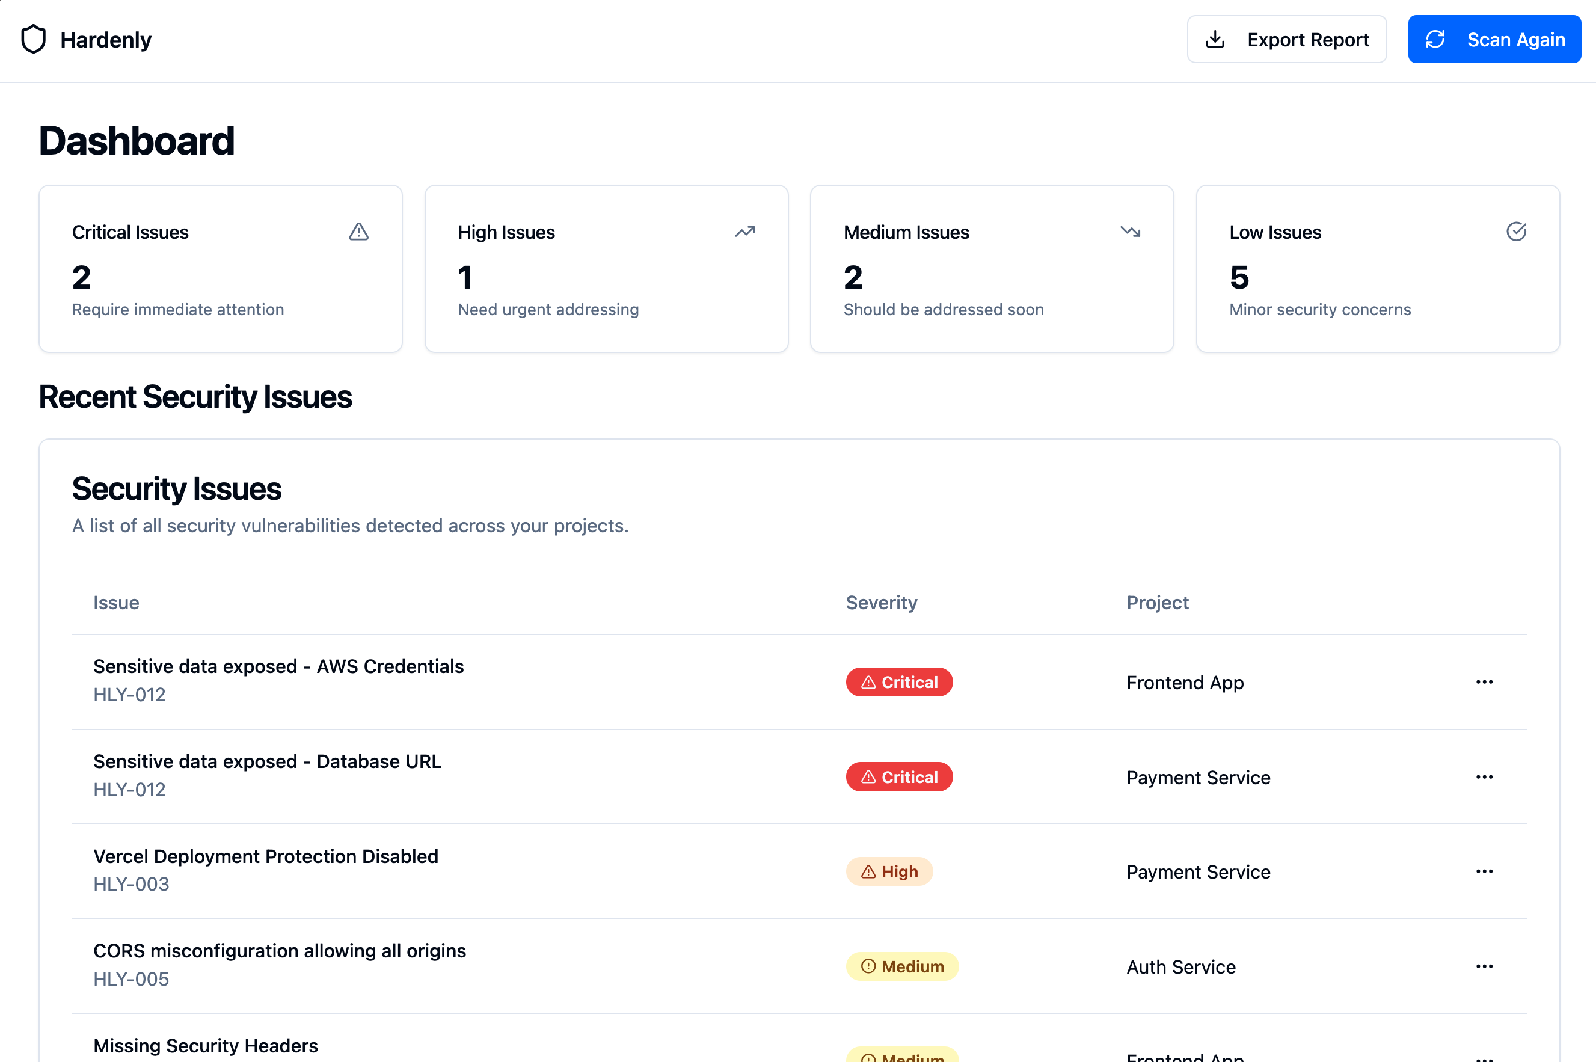This screenshot has height=1062, width=1596.
Task: Sort by the Project column header
Action: [x=1156, y=602]
